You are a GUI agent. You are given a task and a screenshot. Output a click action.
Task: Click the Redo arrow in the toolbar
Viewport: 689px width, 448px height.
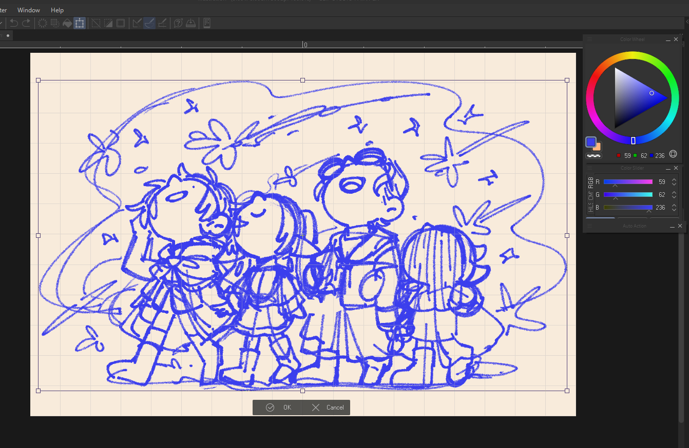click(x=26, y=23)
